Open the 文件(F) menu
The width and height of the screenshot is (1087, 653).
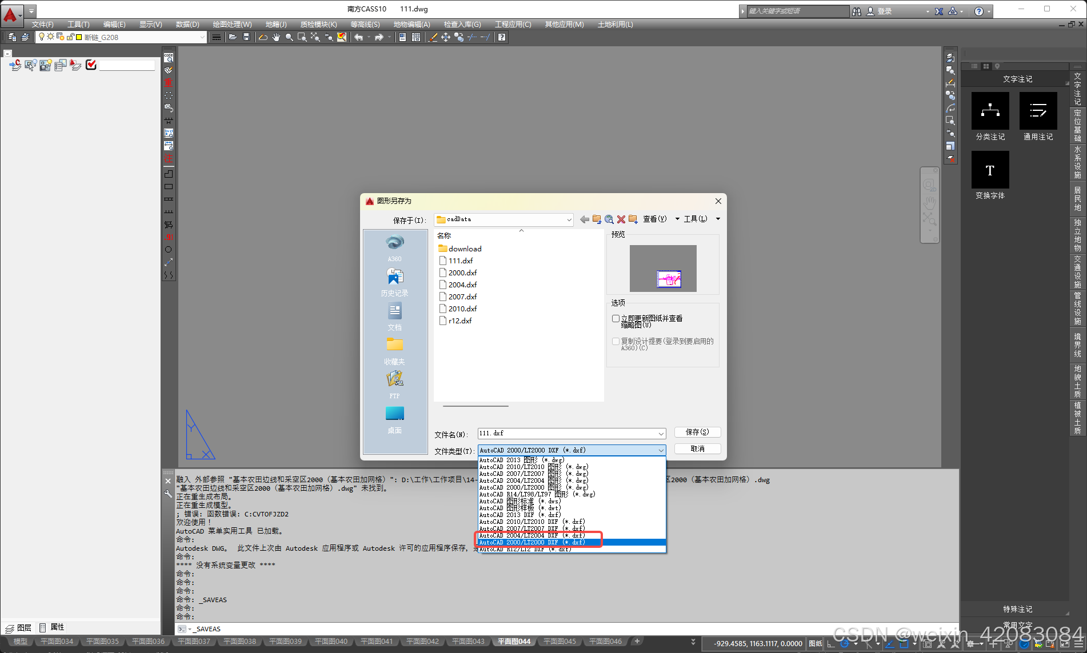[42, 25]
